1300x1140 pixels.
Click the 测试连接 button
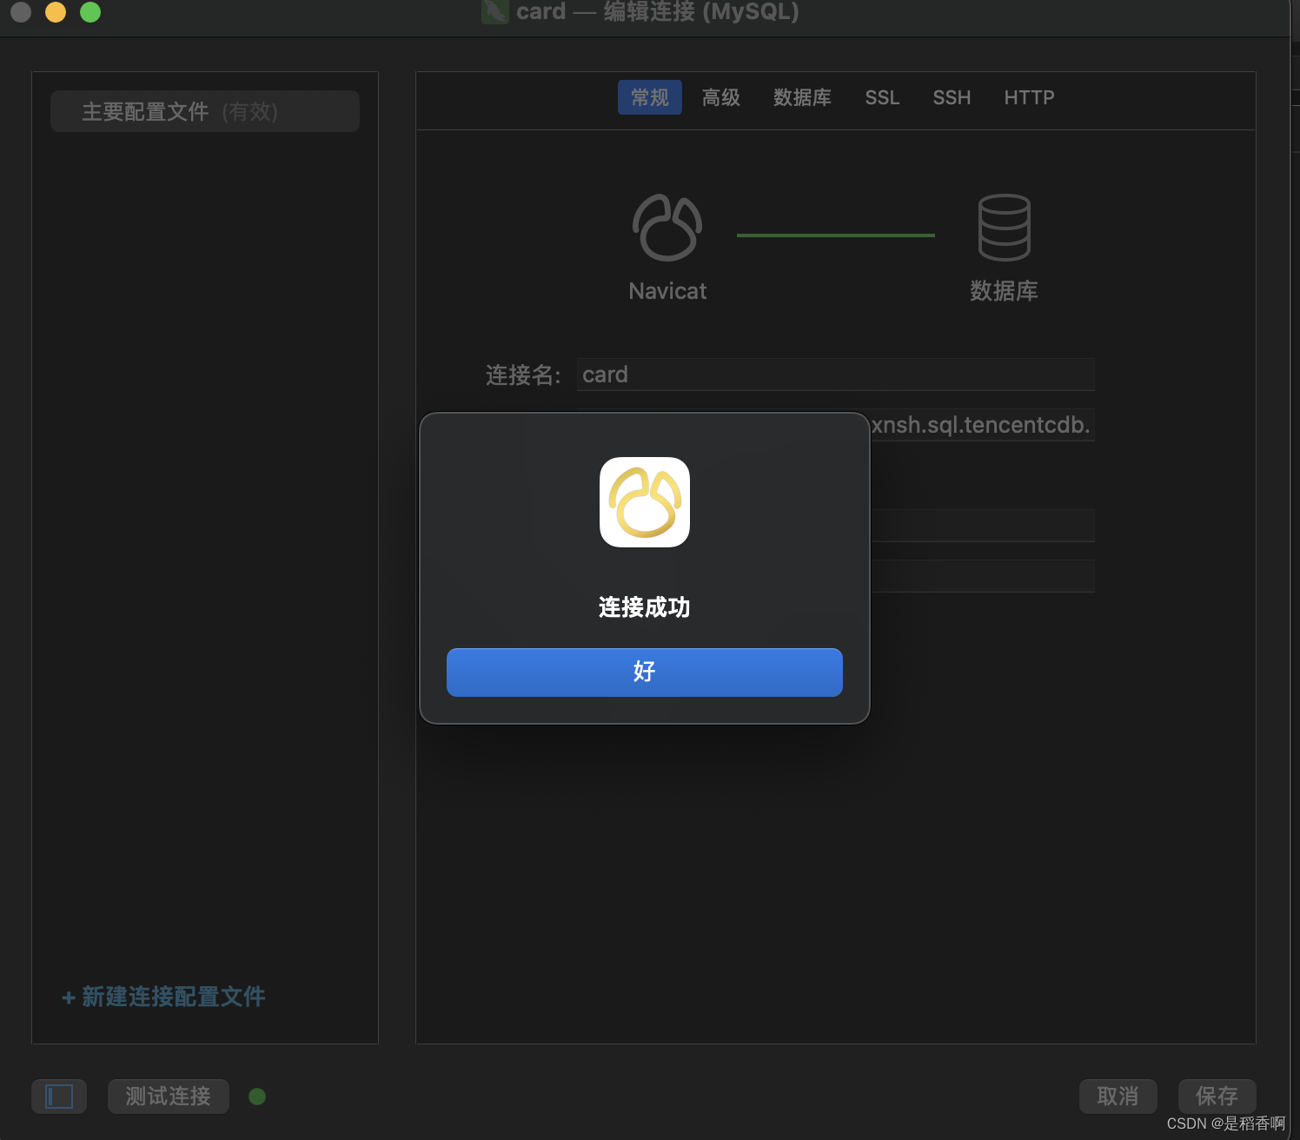[169, 1097]
